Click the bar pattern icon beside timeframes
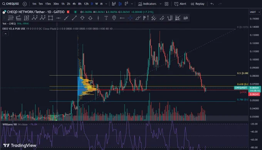The image size is (262, 150). click(x=114, y=4)
